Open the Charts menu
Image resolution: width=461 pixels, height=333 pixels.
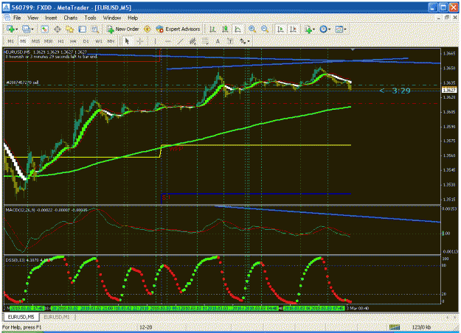[x=71, y=18]
